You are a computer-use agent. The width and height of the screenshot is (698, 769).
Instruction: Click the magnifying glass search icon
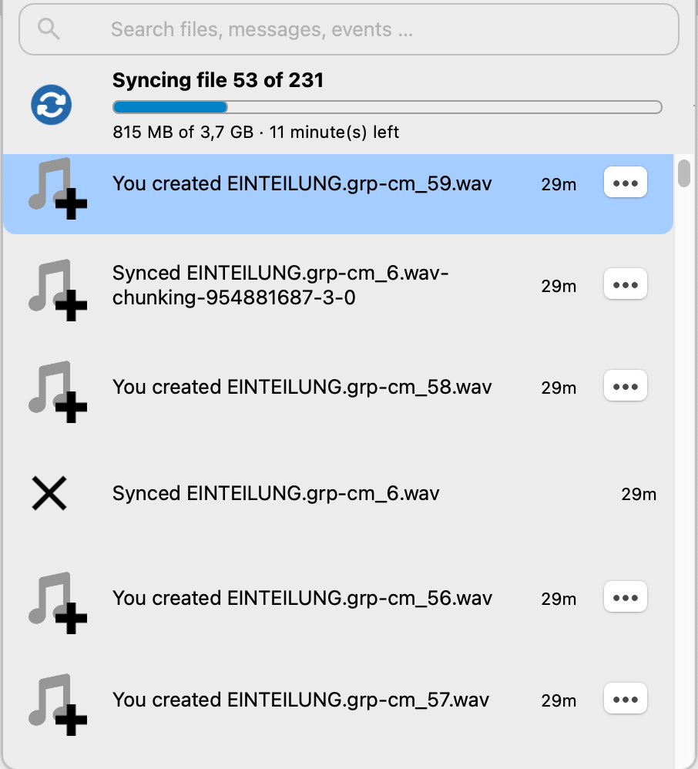pyautogui.click(x=49, y=29)
